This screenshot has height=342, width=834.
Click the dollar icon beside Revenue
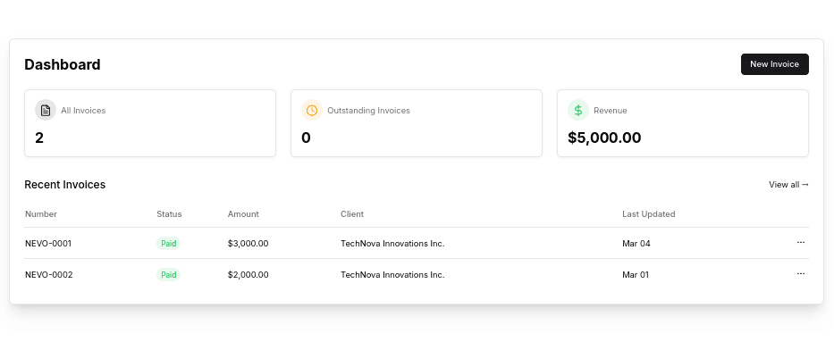coord(578,111)
